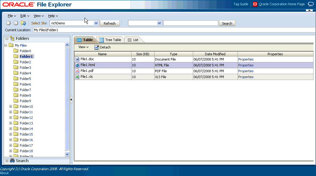Click the search text input field
This screenshot has width=316, height=176.
[x=191, y=23]
